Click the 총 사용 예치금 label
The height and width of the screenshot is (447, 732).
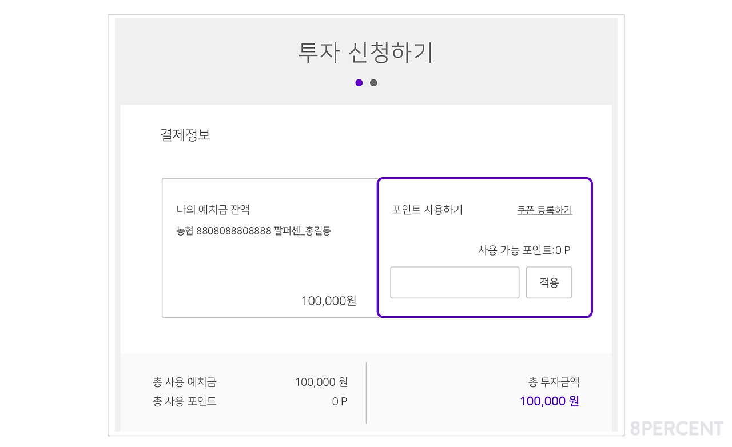click(x=185, y=382)
